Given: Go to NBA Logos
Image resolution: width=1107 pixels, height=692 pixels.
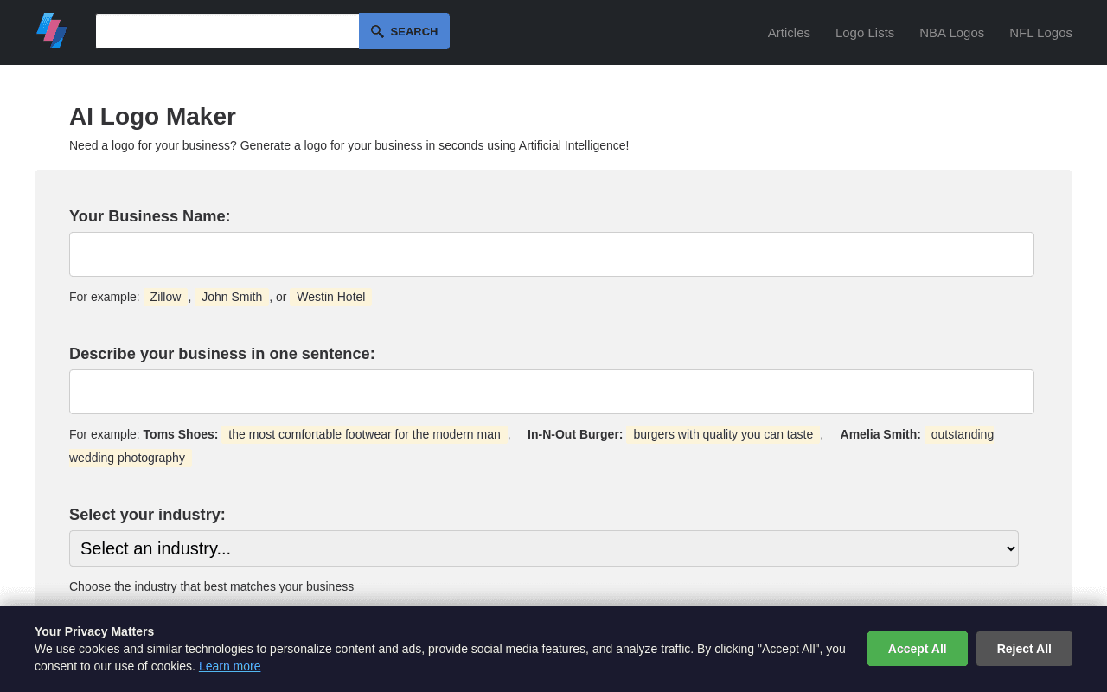Looking at the screenshot, I should coord(951,33).
